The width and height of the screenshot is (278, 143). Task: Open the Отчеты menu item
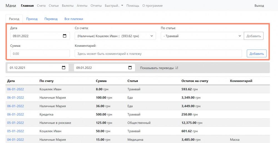pyautogui.click(x=96, y=6)
